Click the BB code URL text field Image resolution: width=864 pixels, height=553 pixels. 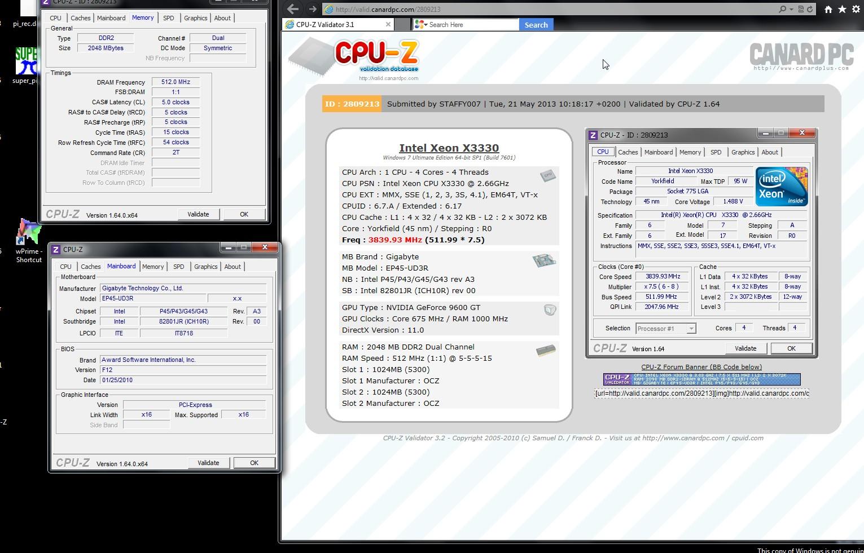point(701,393)
